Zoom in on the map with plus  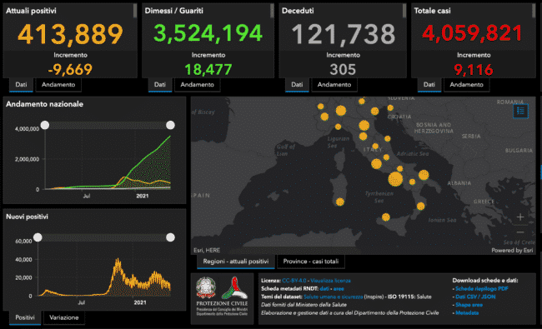[x=520, y=217]
